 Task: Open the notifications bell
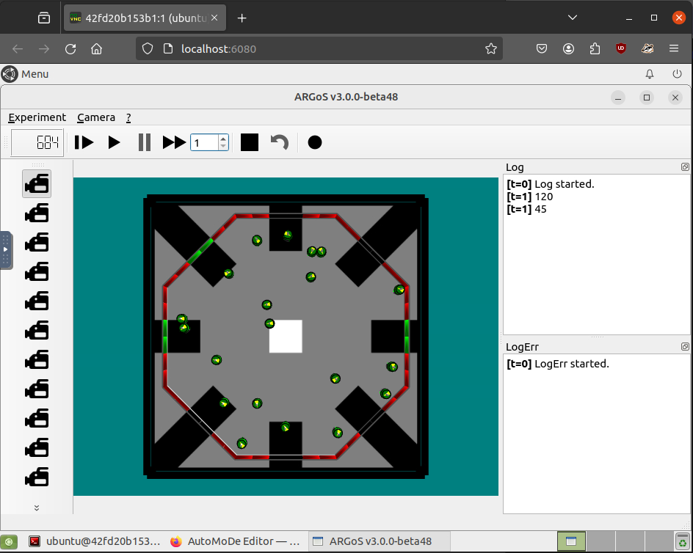click(x=649, y=74)
